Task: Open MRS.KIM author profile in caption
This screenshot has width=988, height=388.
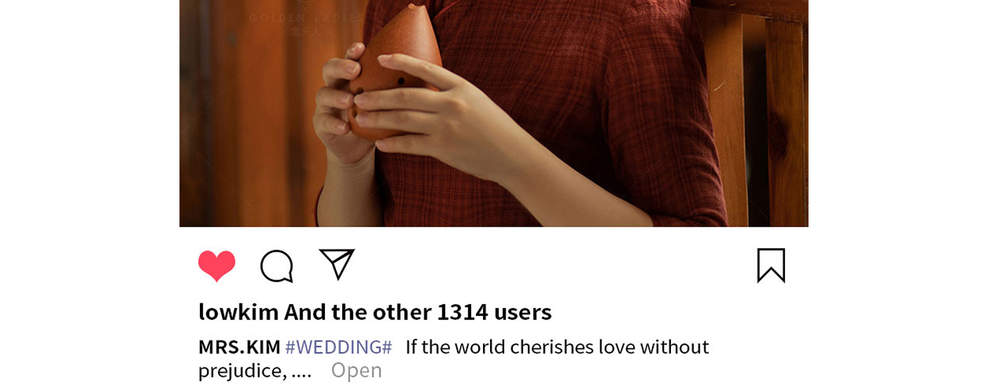Action: [239, 347]
